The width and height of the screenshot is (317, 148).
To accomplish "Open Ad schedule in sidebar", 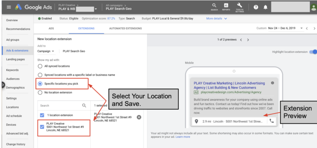I will (14, 116).
